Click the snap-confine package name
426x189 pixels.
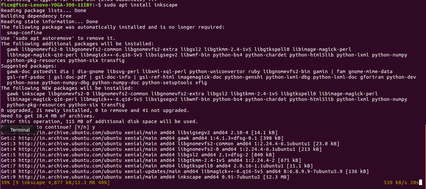coord(25,33)
